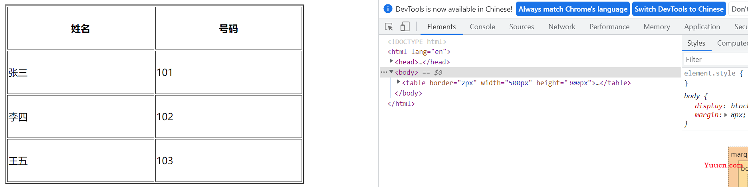
Task: Expand the table element node
Action: (399, 82)
